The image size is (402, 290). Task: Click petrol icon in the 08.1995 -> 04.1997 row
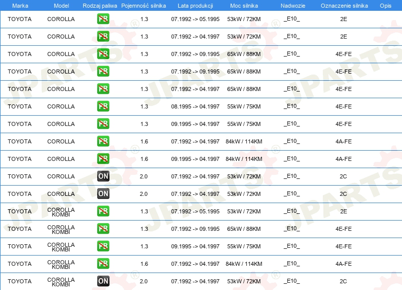[x=103, y=106]
